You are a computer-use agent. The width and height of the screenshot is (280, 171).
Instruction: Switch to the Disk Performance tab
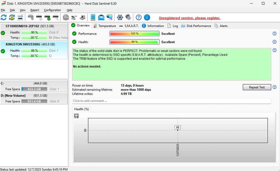196,26
